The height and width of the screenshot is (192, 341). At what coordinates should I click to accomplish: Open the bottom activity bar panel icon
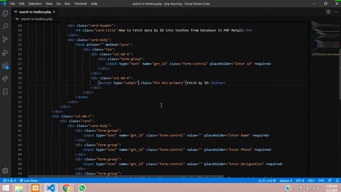[x=5, y=92]
